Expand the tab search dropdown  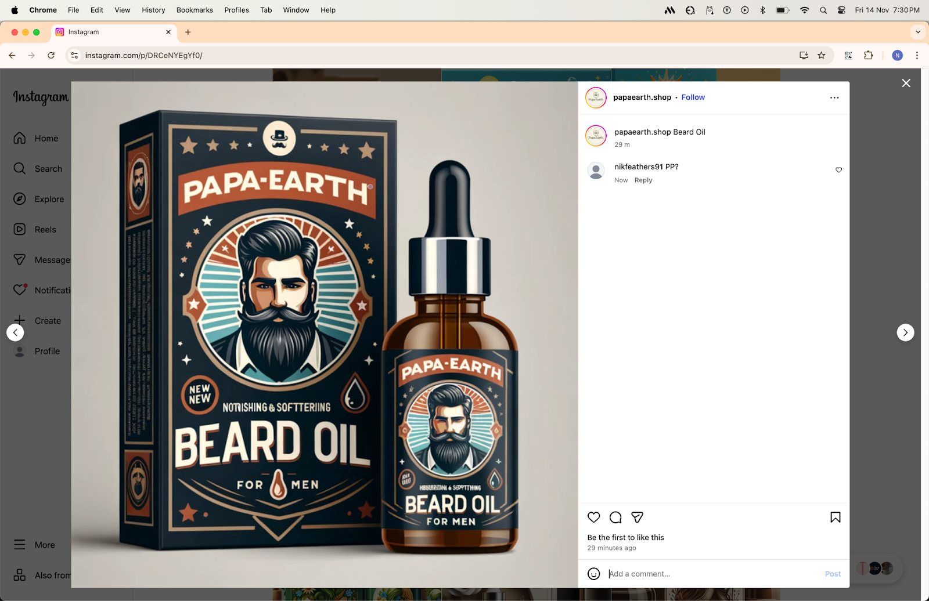(x=917, y=32)
